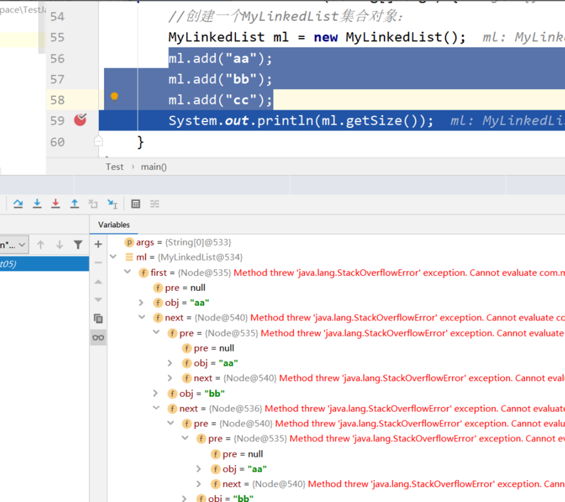Click the frames filter funnel icon

[78, 245]
